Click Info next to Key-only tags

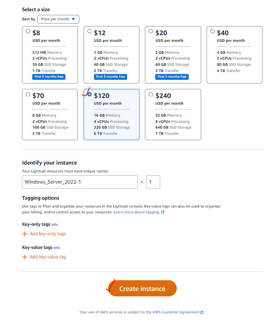coord(55,225)
